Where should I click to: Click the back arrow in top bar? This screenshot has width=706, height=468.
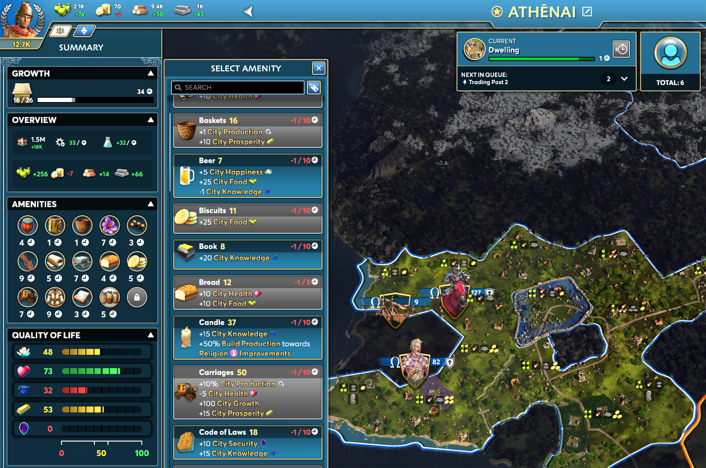[249, 12]
